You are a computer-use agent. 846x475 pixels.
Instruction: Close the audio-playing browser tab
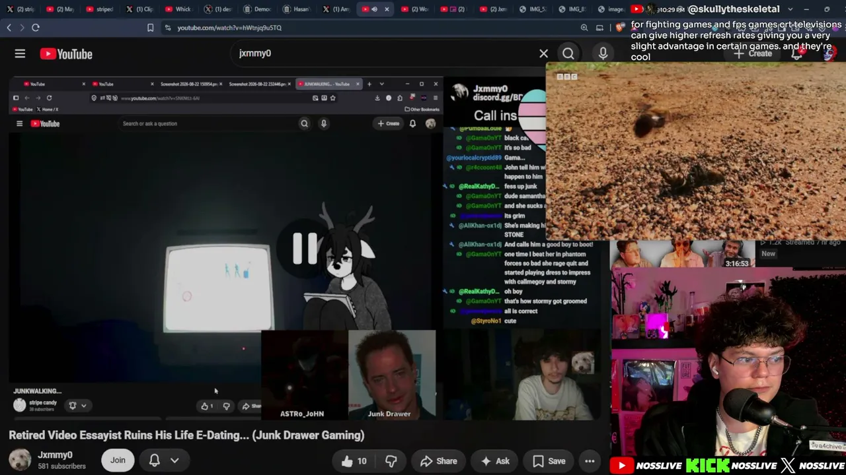(387, 9)
